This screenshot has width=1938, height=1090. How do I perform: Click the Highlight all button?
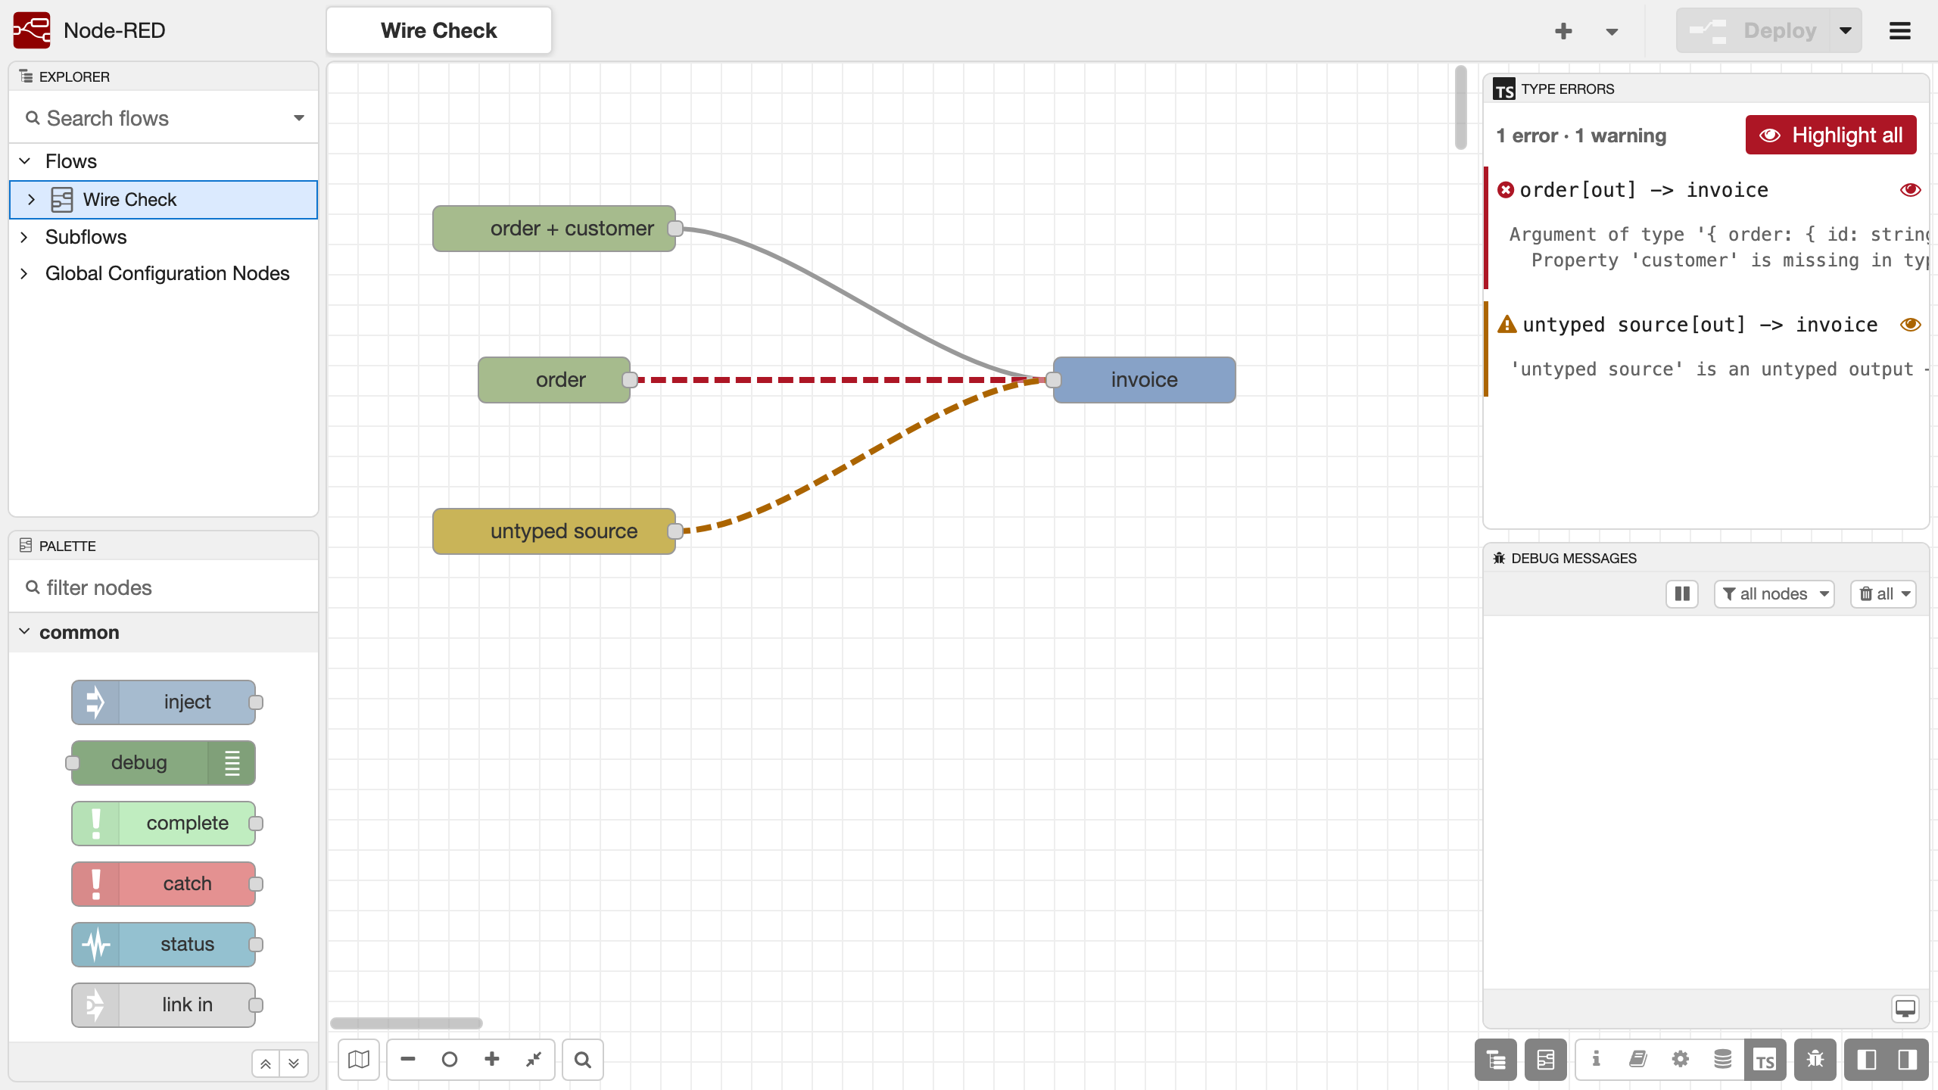(1831, 135)
